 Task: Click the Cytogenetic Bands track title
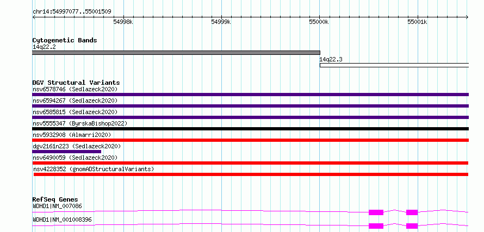click(65, 40)
